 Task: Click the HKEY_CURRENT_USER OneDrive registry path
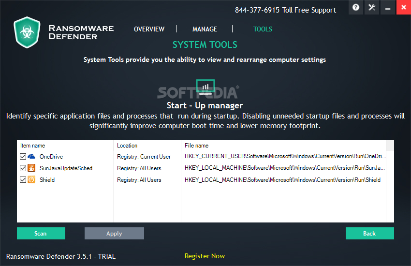point(285,156)
